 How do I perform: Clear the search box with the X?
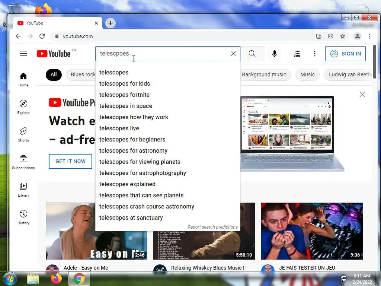point(233,54)
